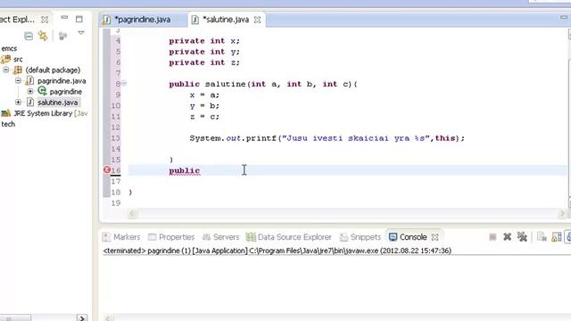Click 'private int x;' on line 4
Screen dimensions: 571x321
point(204,41)
